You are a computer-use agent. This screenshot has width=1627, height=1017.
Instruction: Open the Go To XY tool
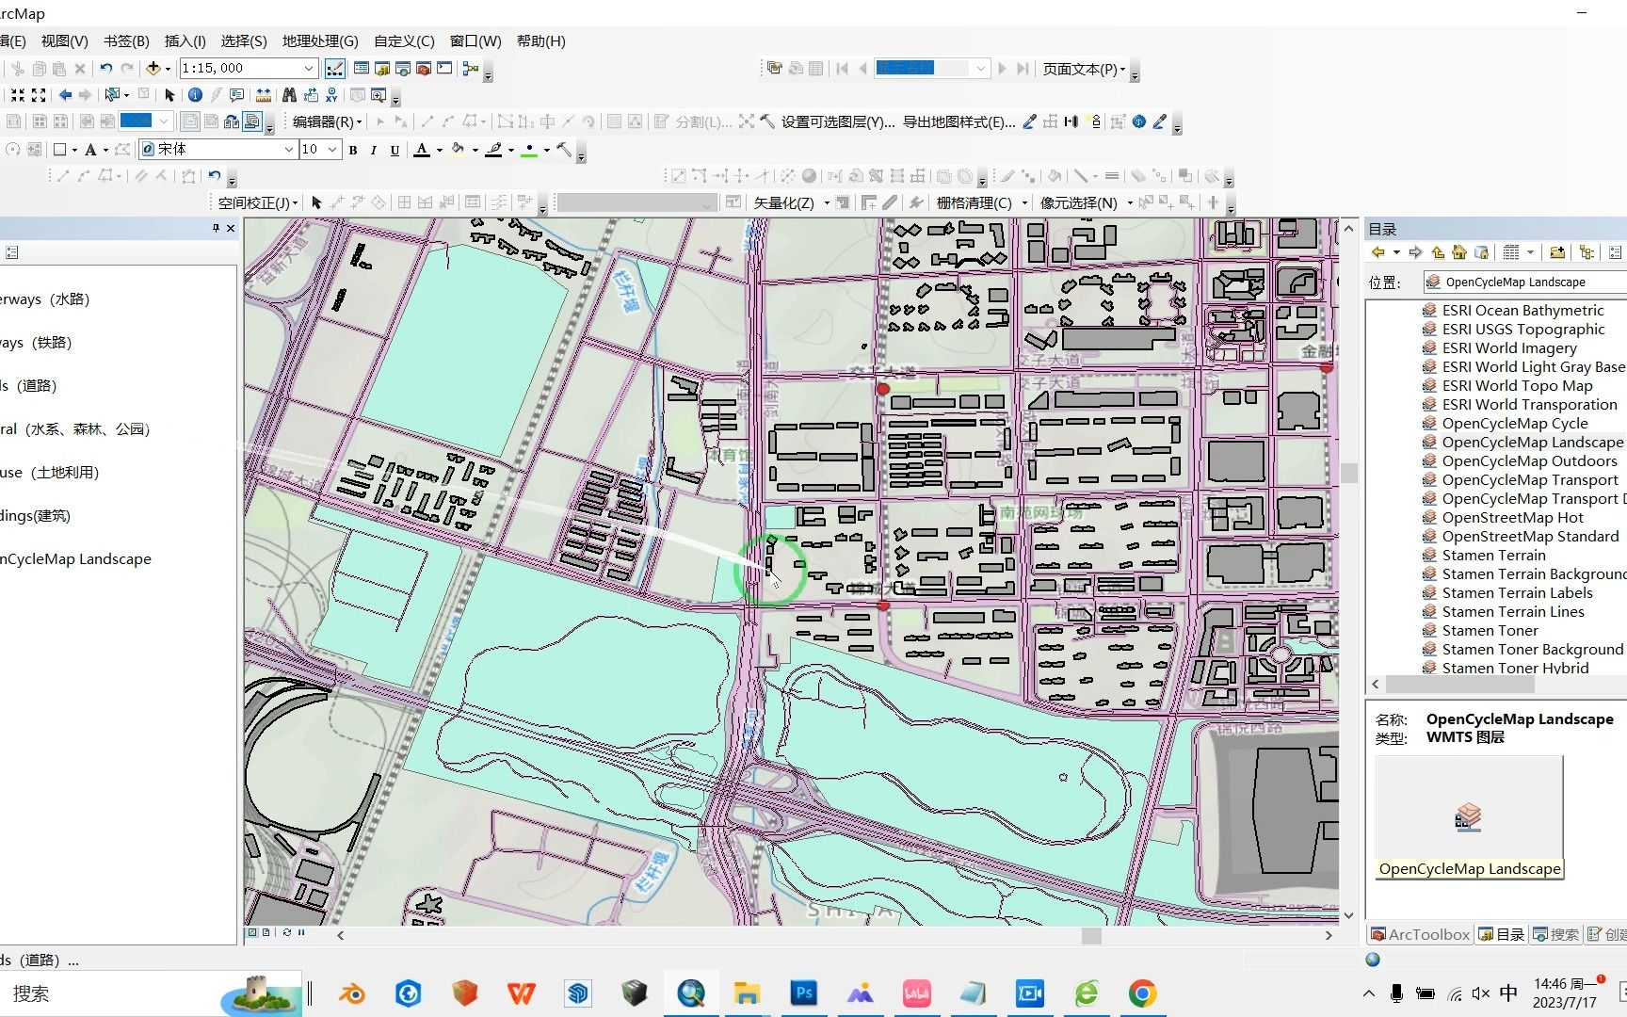click(x=331, y=95)
